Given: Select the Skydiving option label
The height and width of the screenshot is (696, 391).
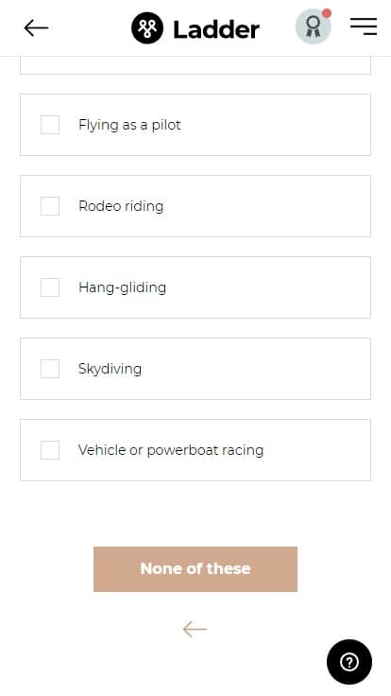Looking at the screenshot, I should pyautogui.click(x=110, y=369).
